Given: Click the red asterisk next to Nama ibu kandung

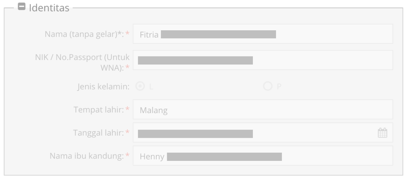Looking at the screenshot, I should coord(127,155).
